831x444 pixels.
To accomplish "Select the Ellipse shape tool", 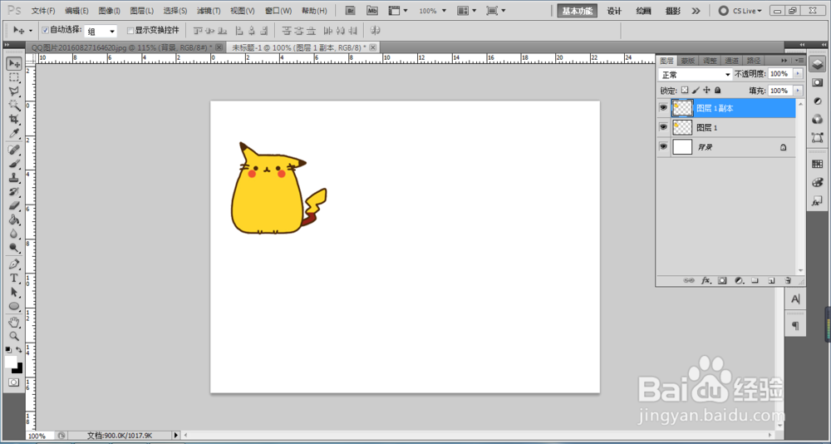I will [x=14, y=306].
